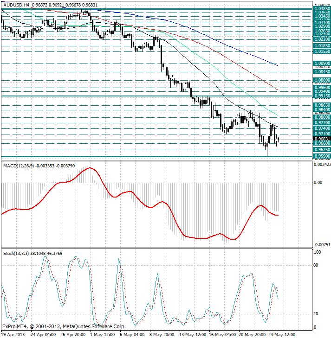The image size is (331, 338).
Task: Click the 0.98000 price level label
Action: point(322,117)
